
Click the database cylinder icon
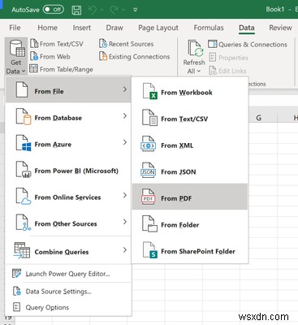point(24,117)
